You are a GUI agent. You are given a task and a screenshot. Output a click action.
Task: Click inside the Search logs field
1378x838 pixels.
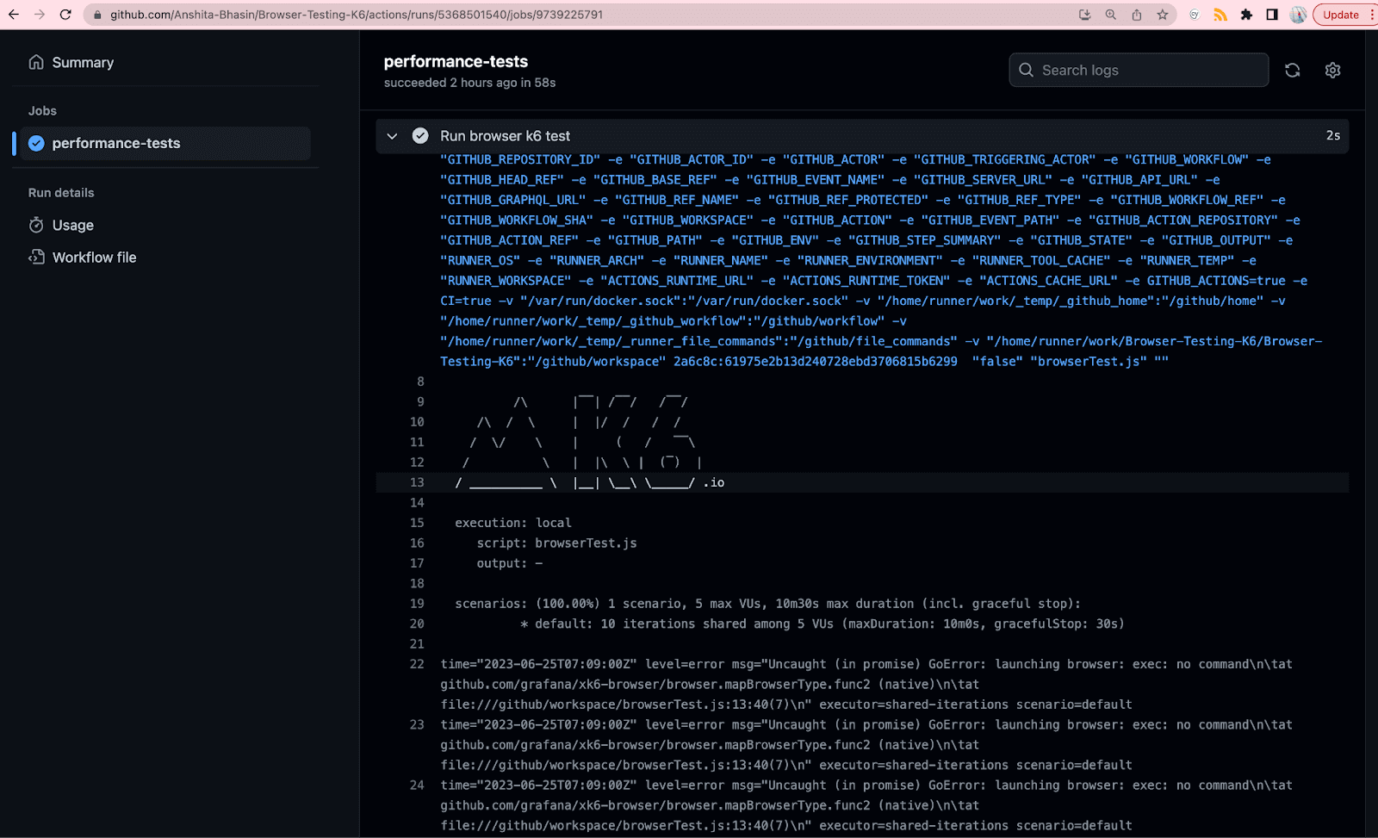(x=1137, y=70)
